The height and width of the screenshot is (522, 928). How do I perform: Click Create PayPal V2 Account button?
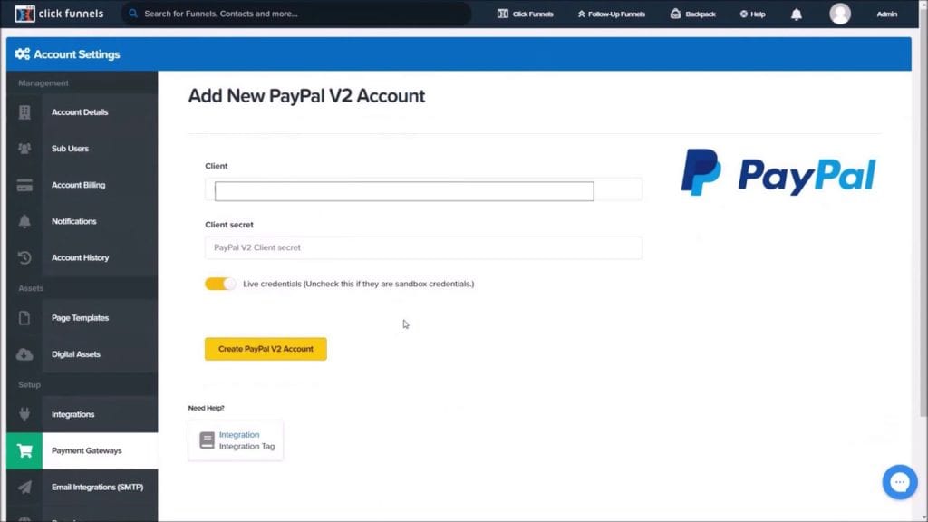point(266,349)
